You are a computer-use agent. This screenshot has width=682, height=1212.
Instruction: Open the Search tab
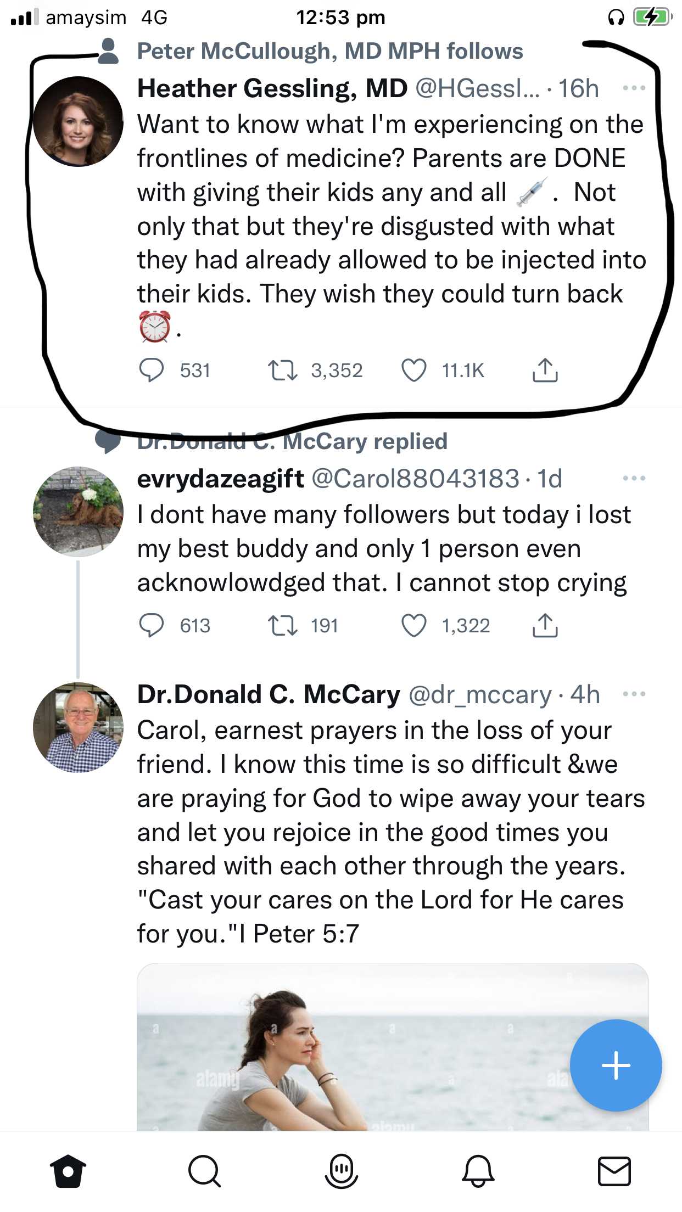(204, 1171)
